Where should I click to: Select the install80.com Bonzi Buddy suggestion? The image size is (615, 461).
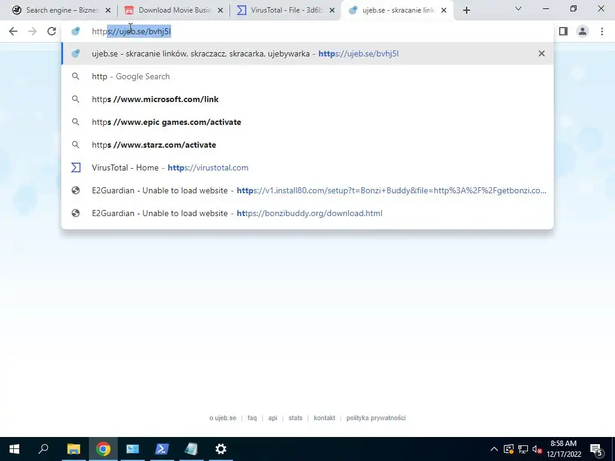point(307,190)
